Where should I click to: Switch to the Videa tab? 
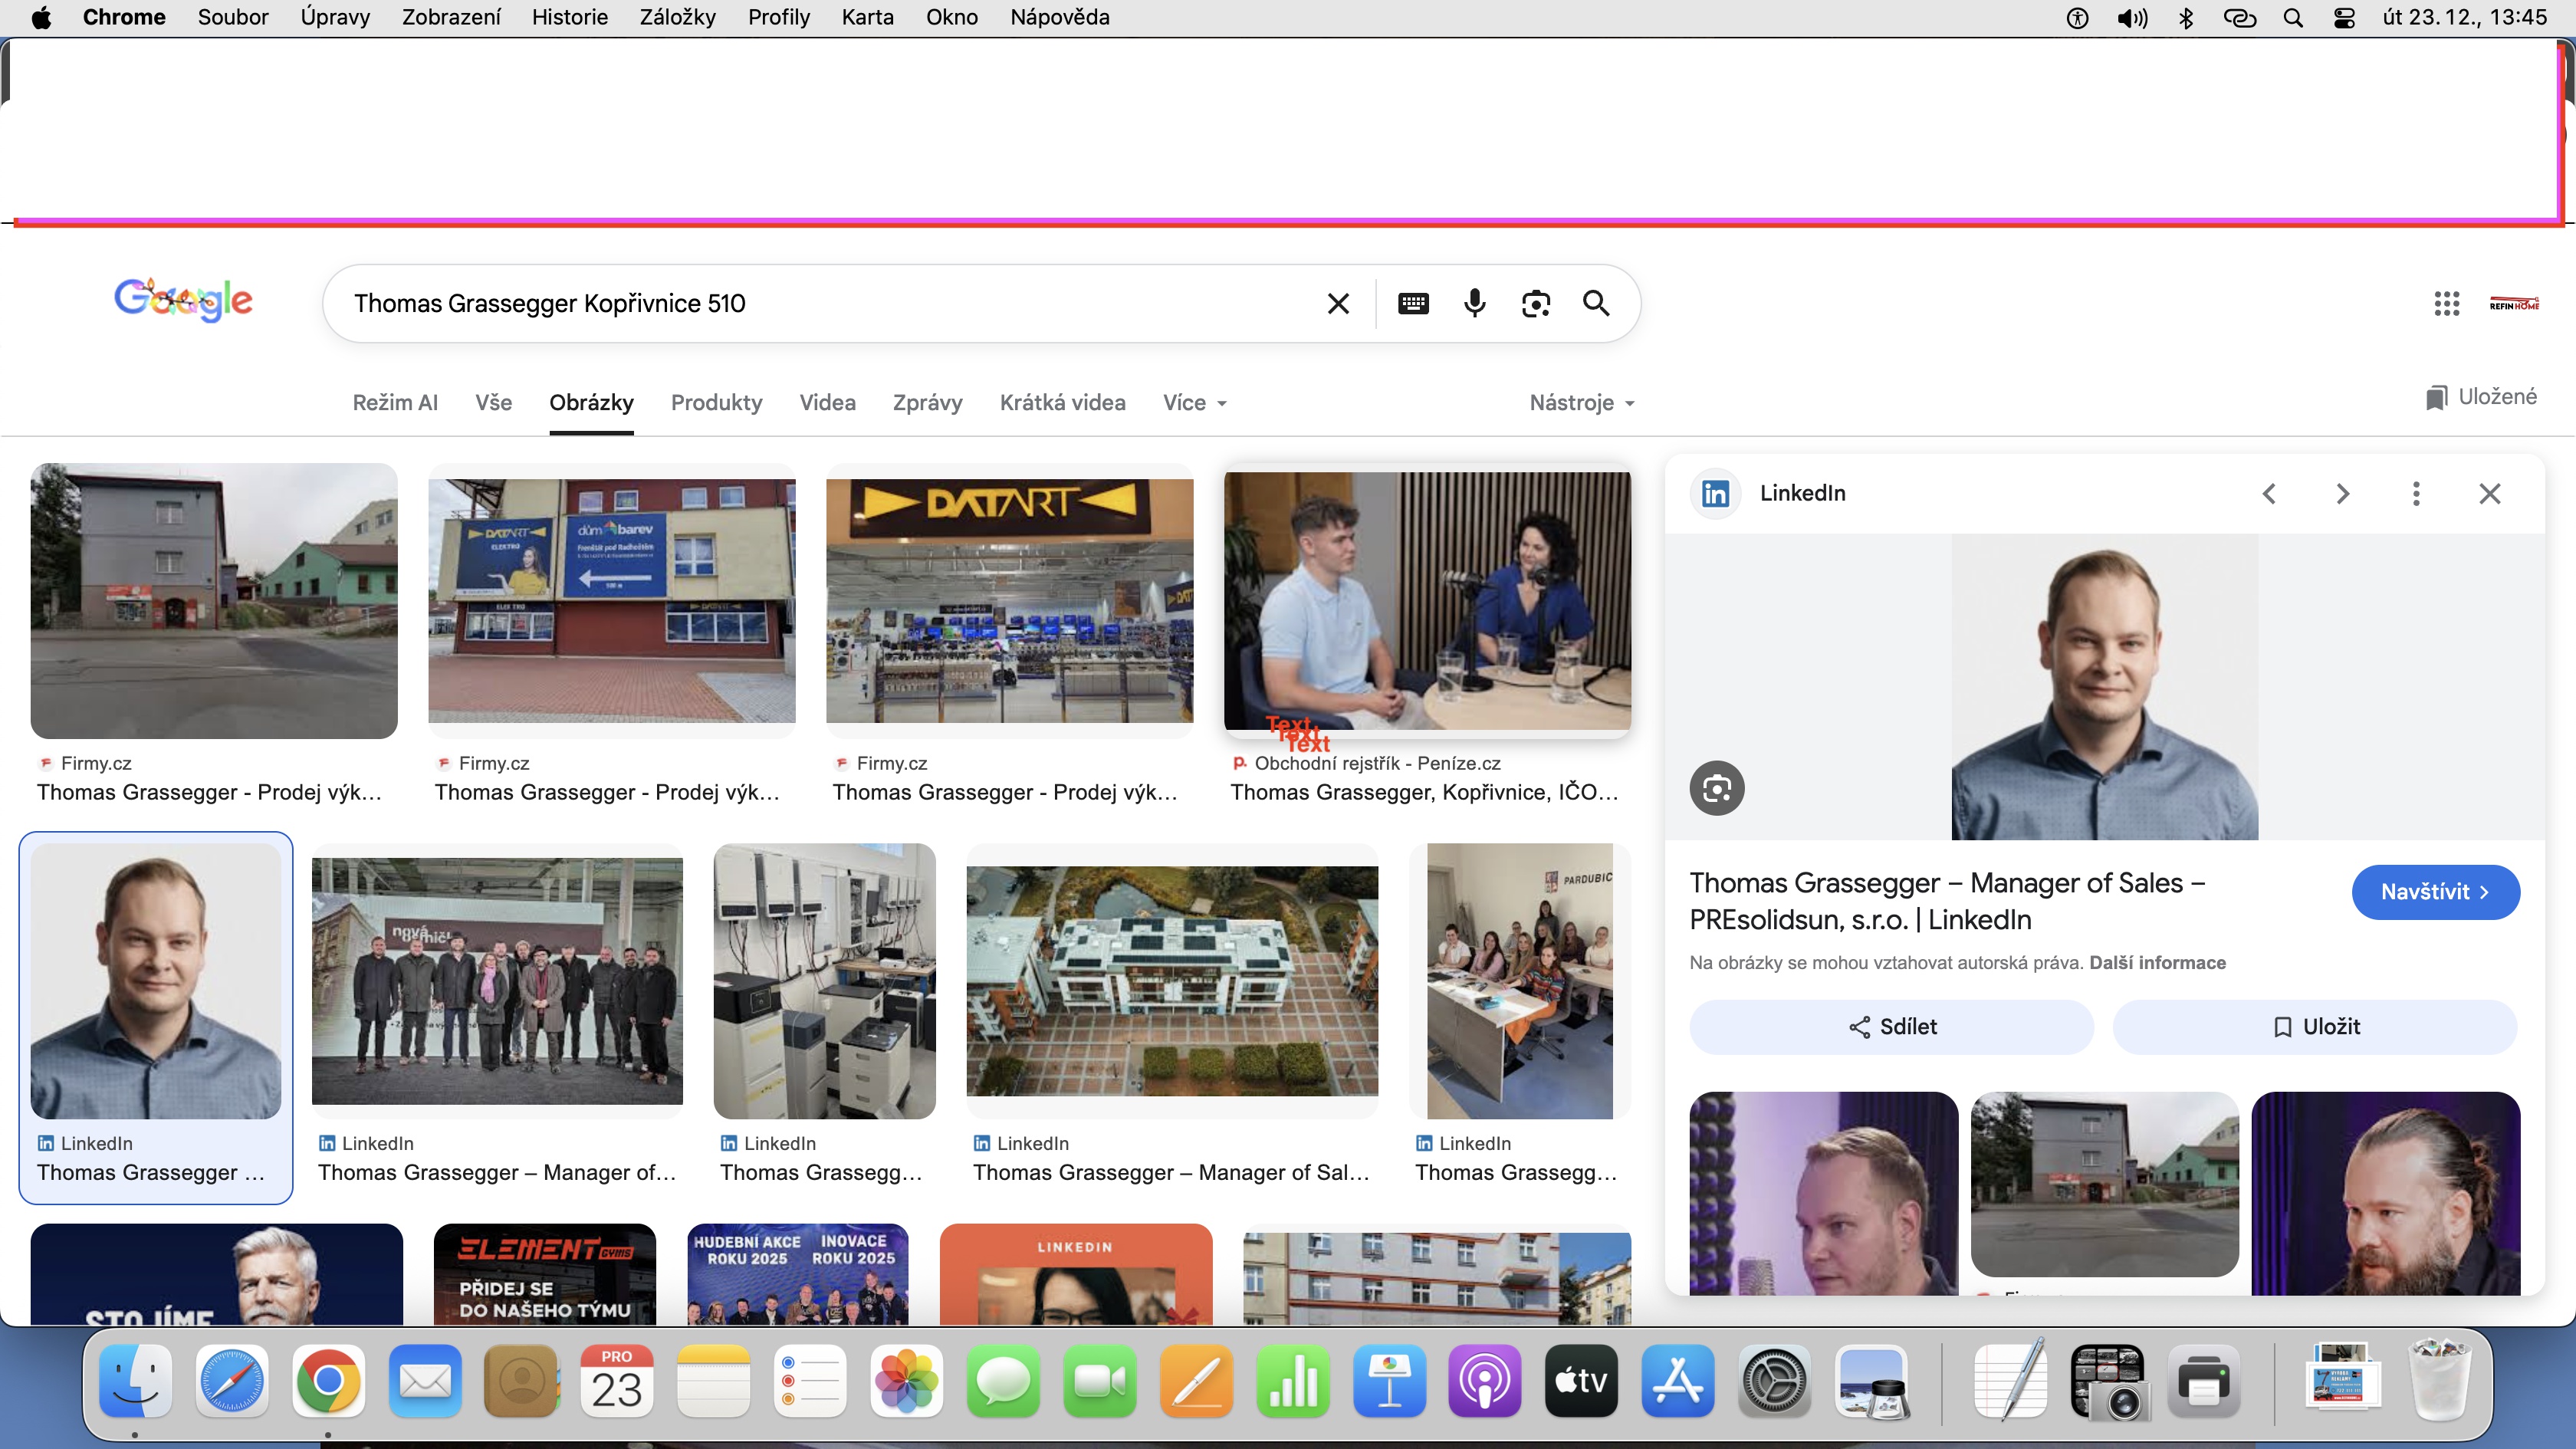827,403
